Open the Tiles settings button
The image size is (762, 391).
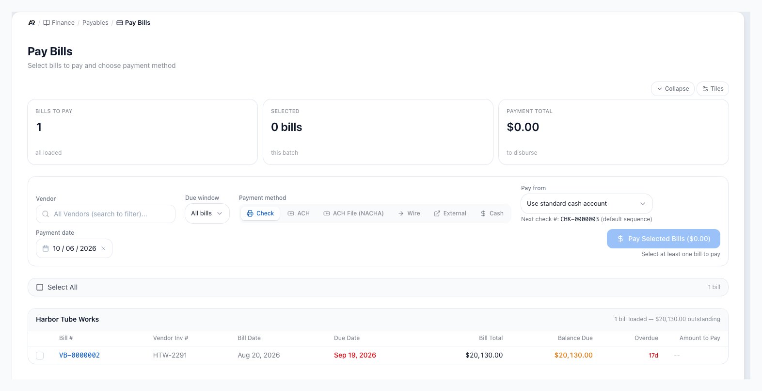point(713,89)
